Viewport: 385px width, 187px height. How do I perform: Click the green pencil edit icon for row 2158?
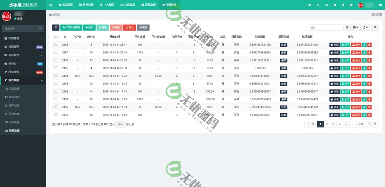pyautogui.click(x=364, y=45)
